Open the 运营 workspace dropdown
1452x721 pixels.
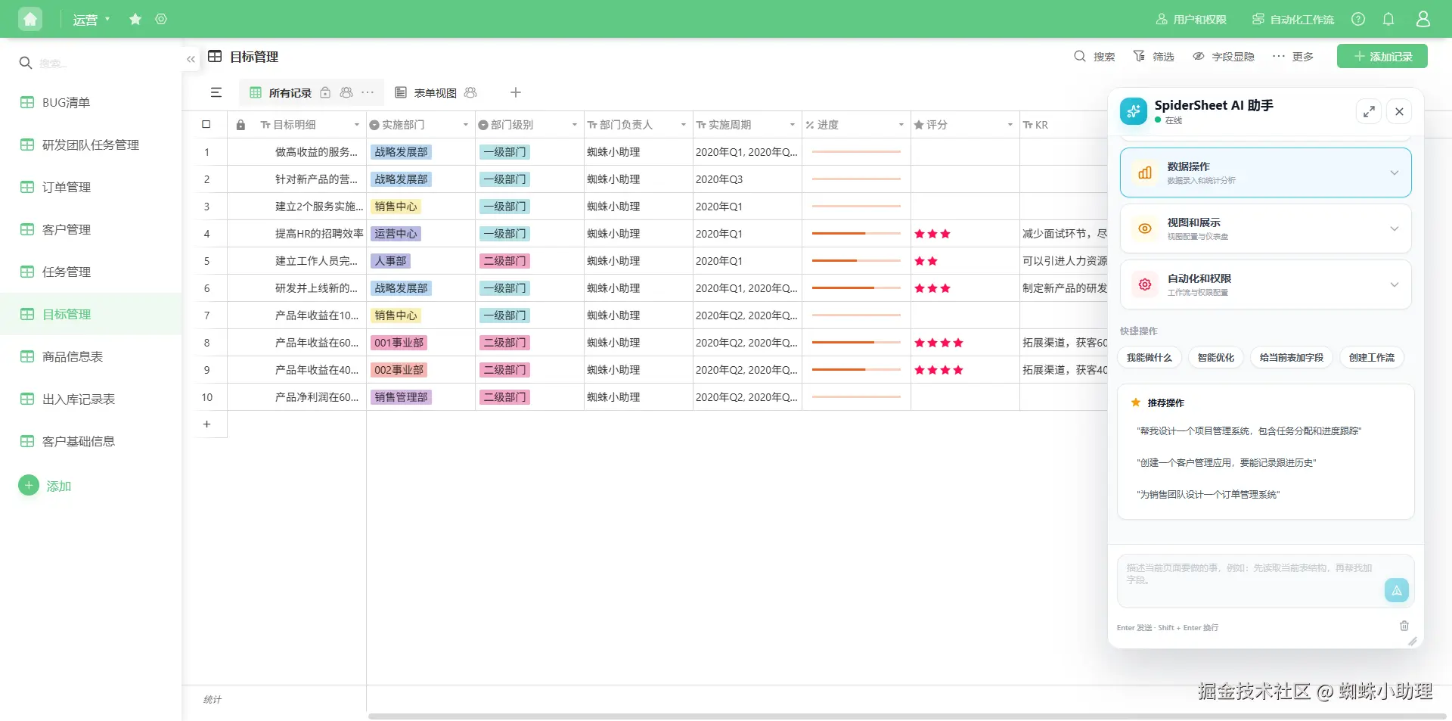91,20
